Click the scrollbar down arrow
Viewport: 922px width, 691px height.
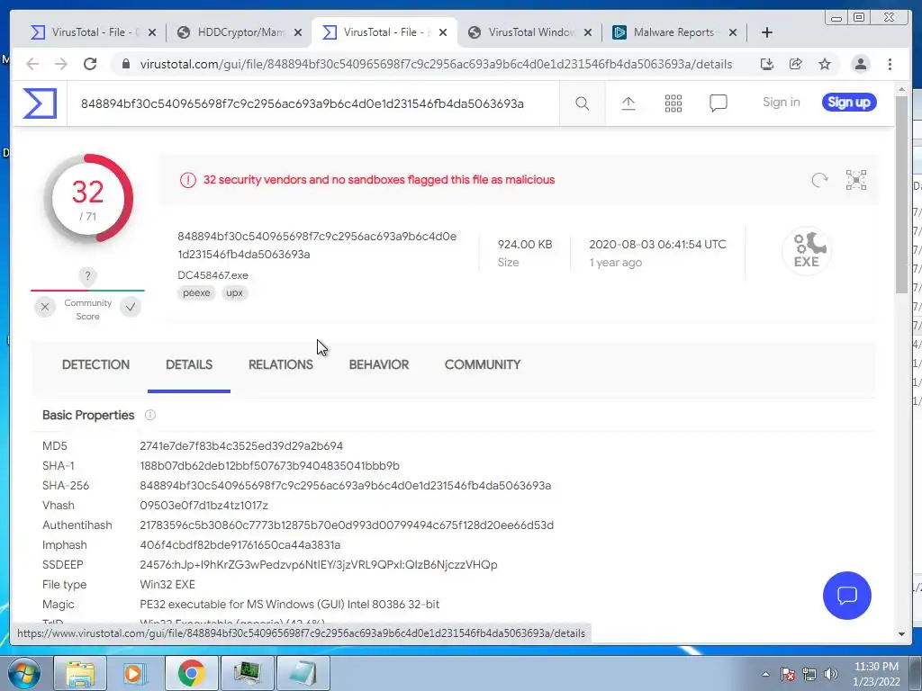901,634
